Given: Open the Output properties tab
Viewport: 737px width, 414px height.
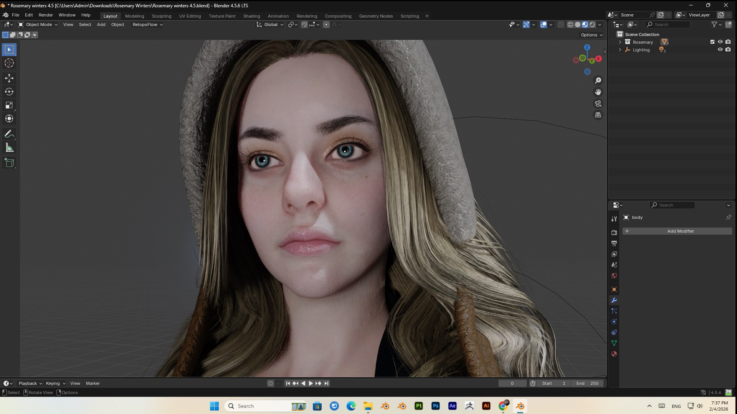Looking at the screenshot, I should [x=614, y=243].
